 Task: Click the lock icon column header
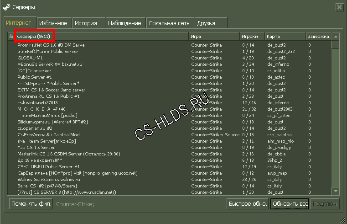tap(11, 36)
